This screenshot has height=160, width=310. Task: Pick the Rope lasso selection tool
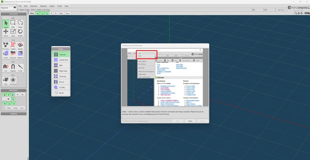[x=20, y=24]
